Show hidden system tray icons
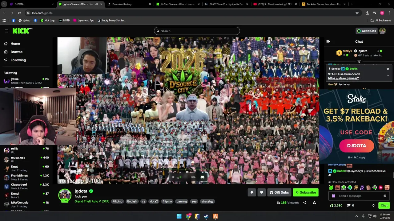Viewport: 394px width, 221px height. point(356,216)
